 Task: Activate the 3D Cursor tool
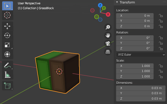[8, 15]
